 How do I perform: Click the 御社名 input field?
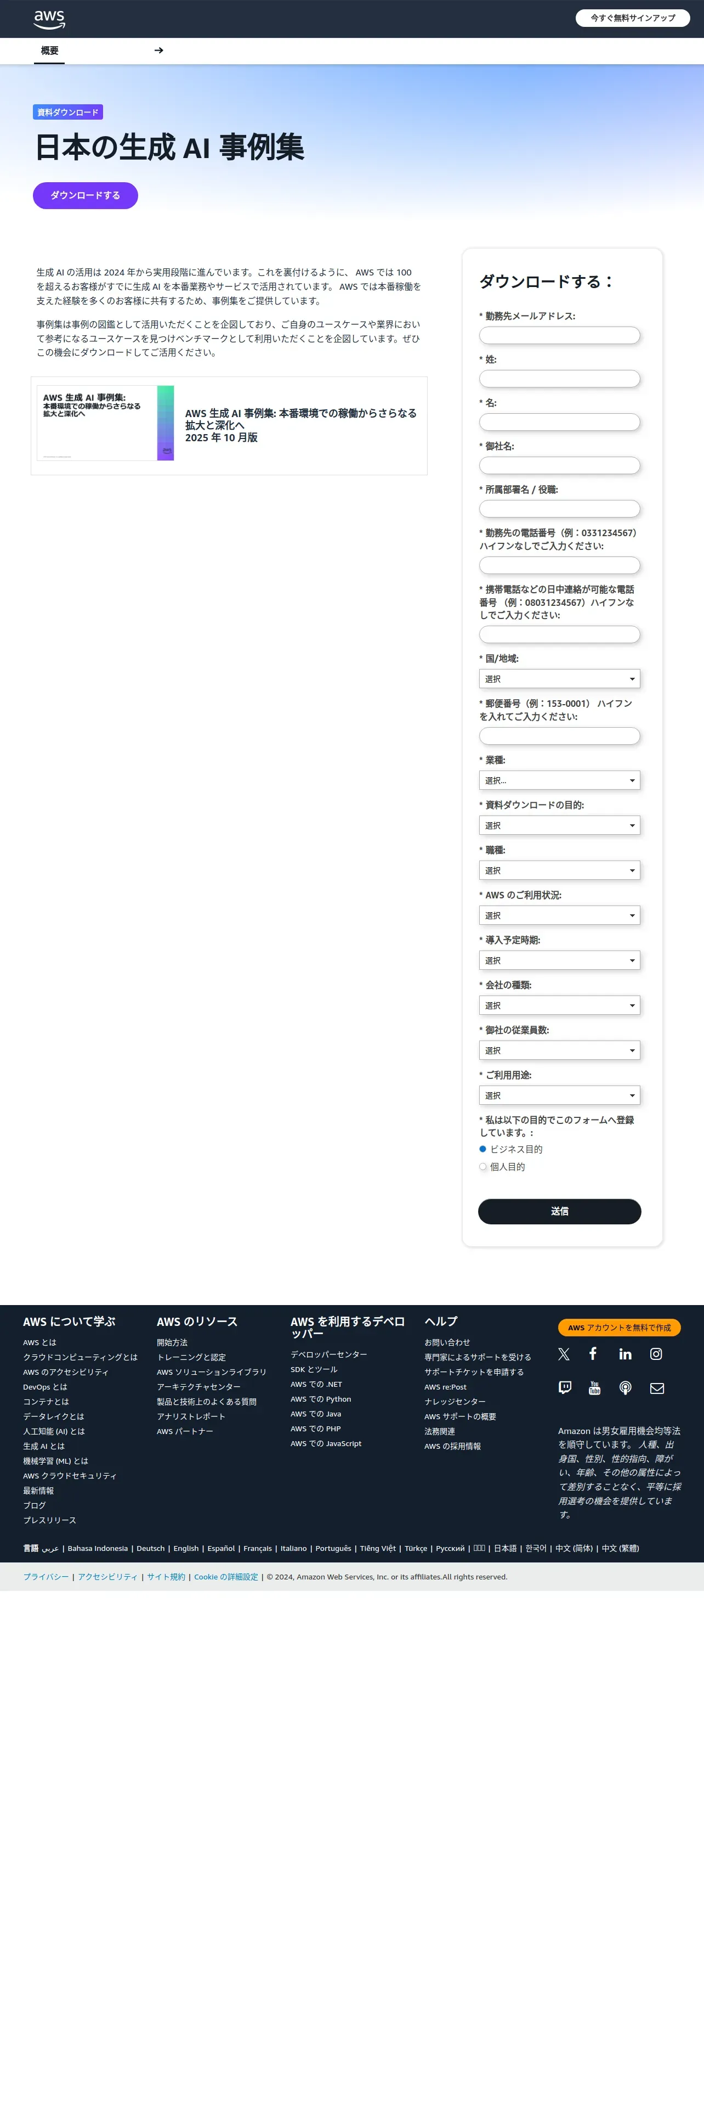(x=560, y=465)
